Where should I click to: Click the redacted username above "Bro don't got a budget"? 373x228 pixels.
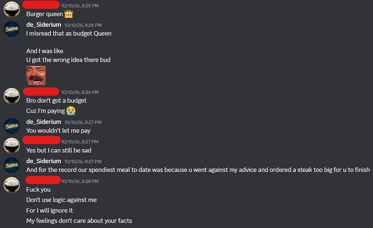41,91
